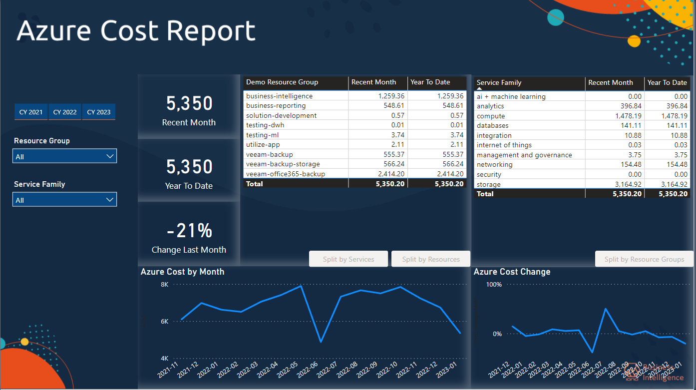696x390 pixels.
Task: Sort by Demo Resource Group column header
Action: [x=296, y=82]
